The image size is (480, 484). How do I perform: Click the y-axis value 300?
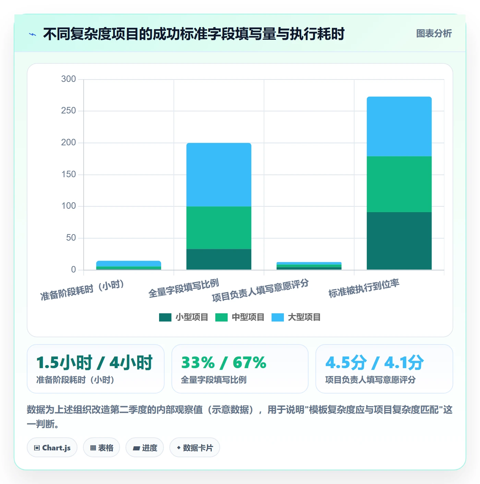click(69, 79)
